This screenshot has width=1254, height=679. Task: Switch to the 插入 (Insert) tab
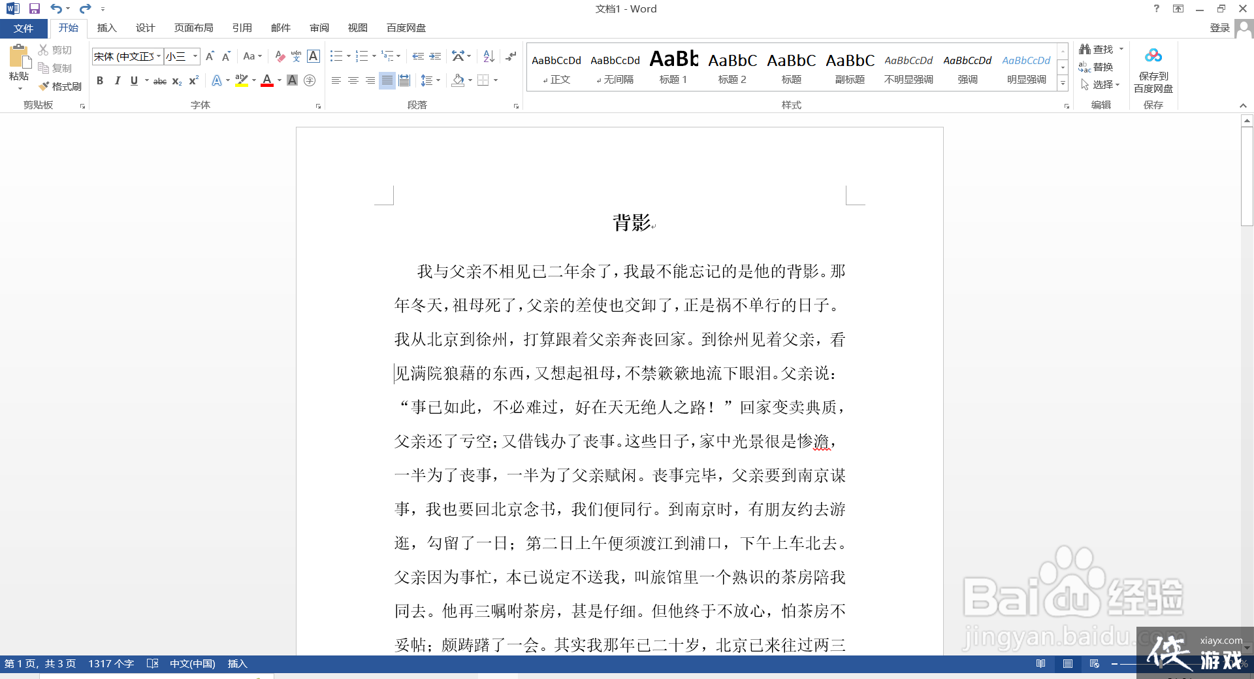coord(106,28)
